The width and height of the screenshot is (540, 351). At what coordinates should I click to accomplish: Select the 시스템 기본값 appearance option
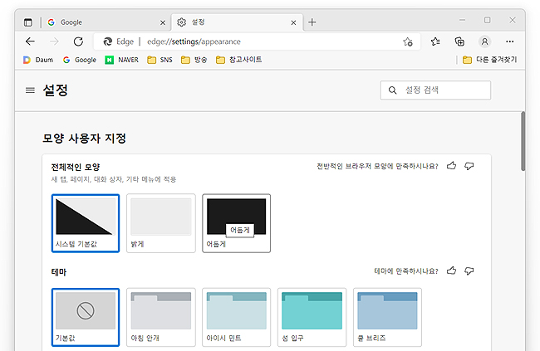click(86, 223)
